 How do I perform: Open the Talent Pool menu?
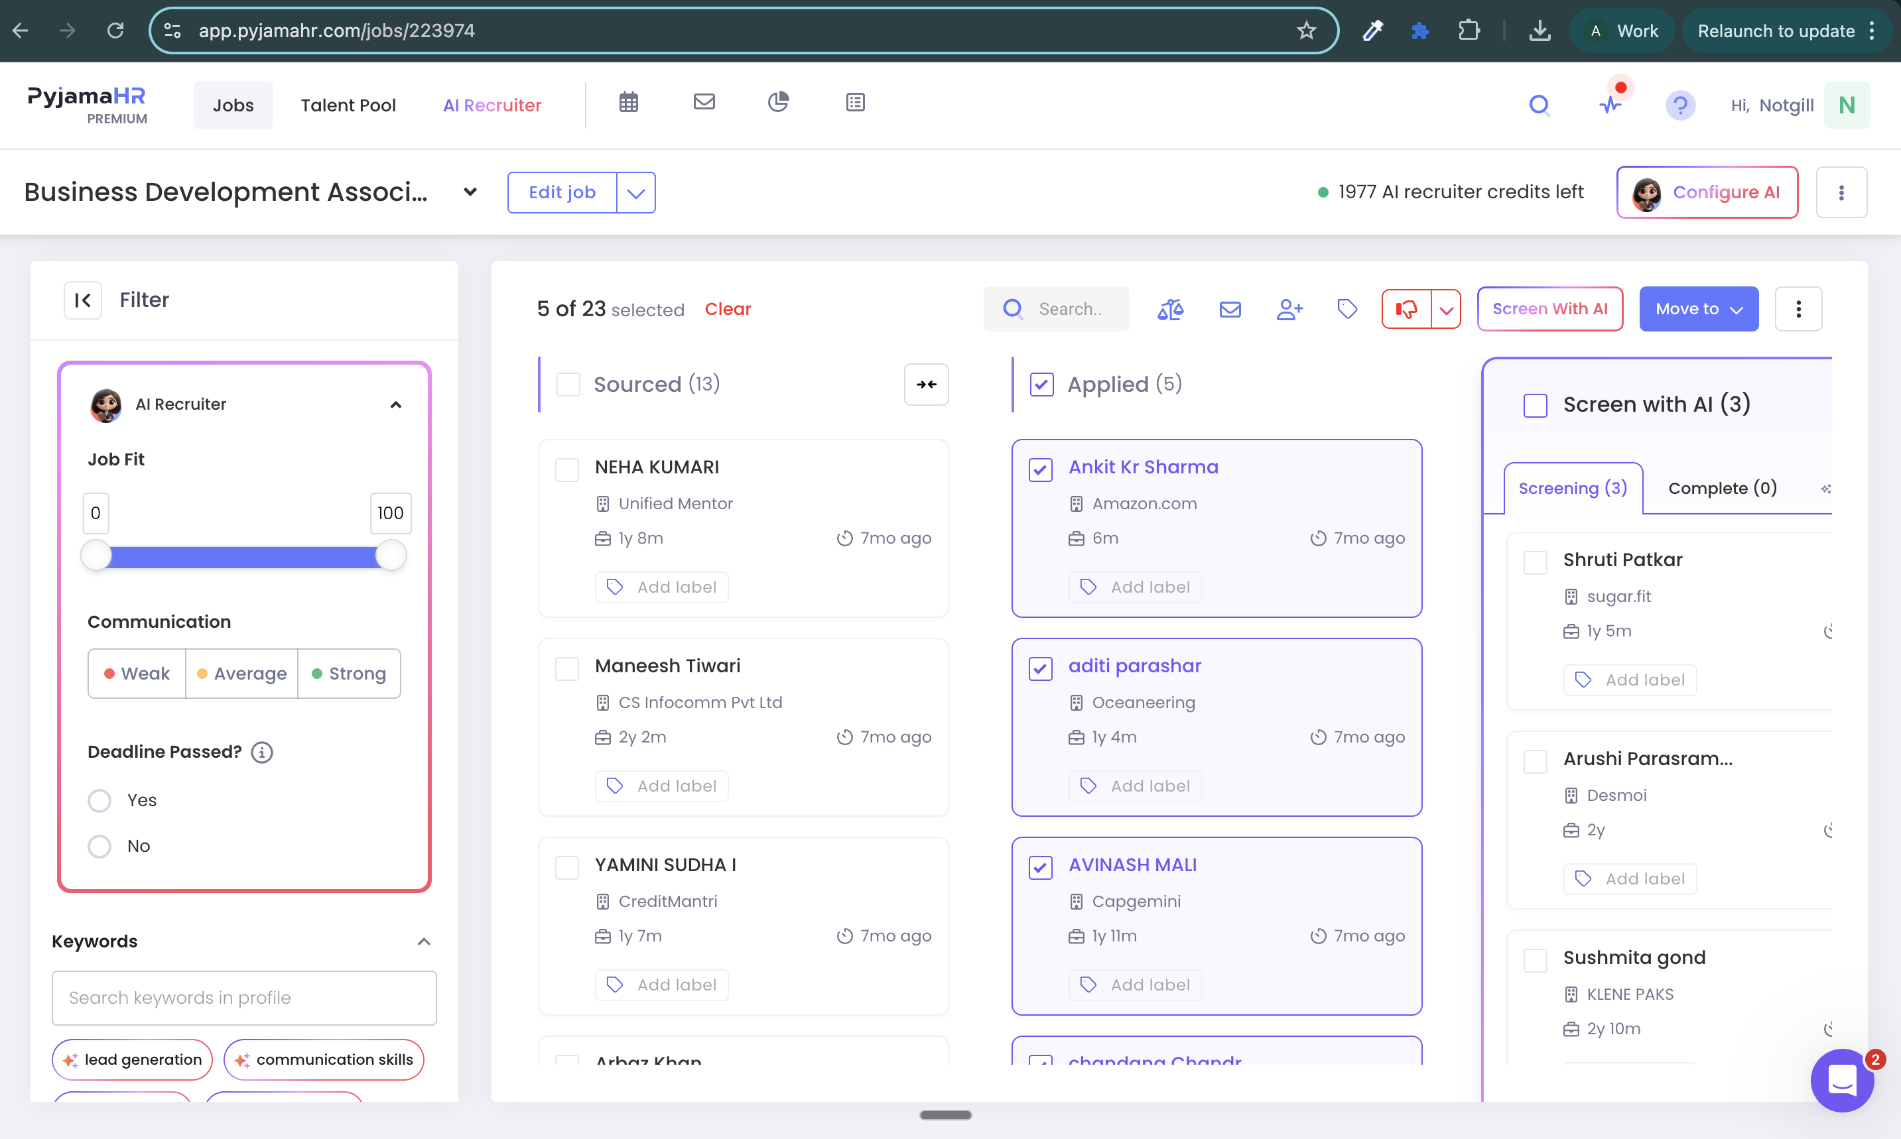(348, 105)
